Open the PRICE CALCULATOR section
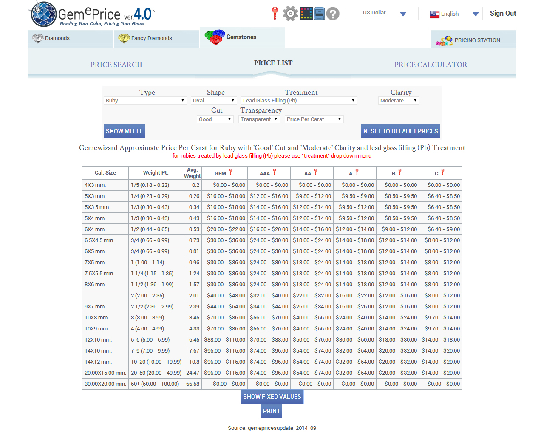This screenshot has height=435, width=544. 431,65
